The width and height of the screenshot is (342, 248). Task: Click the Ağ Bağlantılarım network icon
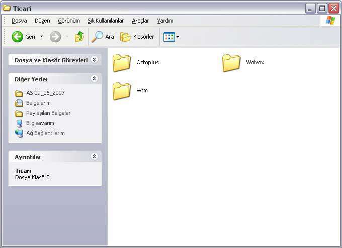19,134
